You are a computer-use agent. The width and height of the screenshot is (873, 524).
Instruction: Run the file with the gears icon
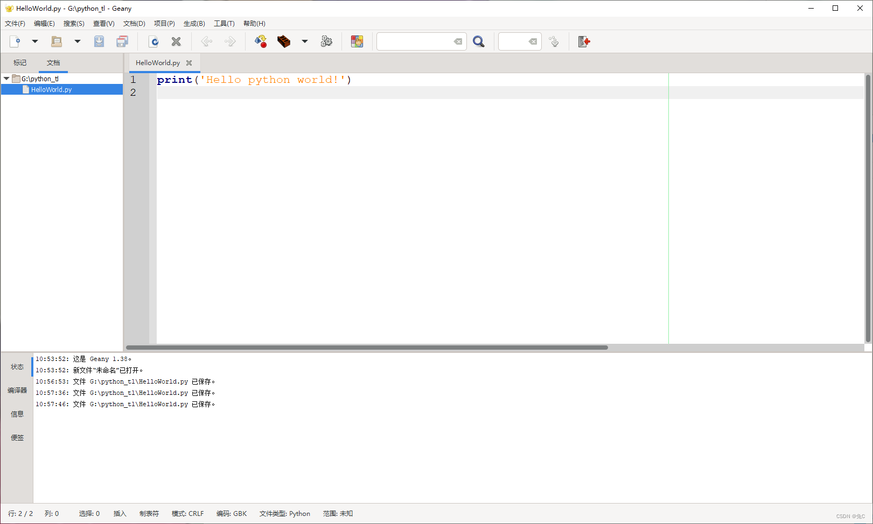tap(326, 41)
